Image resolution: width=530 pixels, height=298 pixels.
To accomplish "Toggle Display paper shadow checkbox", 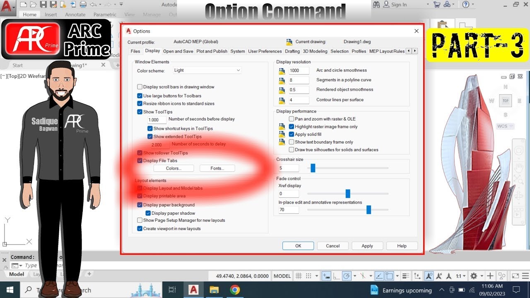I will pyautogui.click(x=148, y=213).
